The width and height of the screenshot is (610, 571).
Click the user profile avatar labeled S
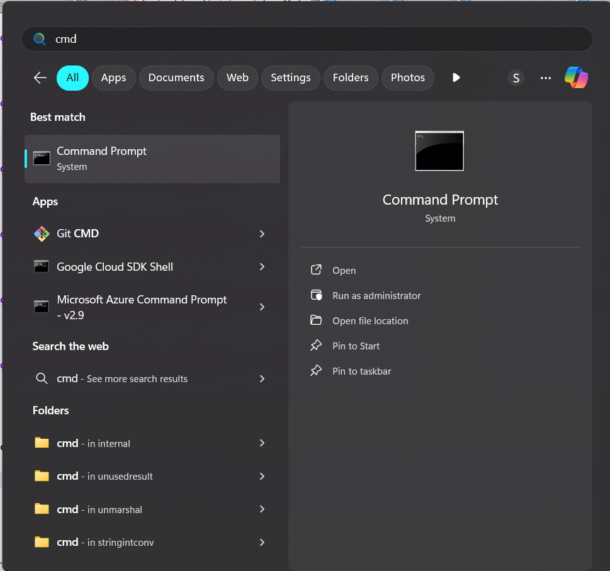pos(516,77)
